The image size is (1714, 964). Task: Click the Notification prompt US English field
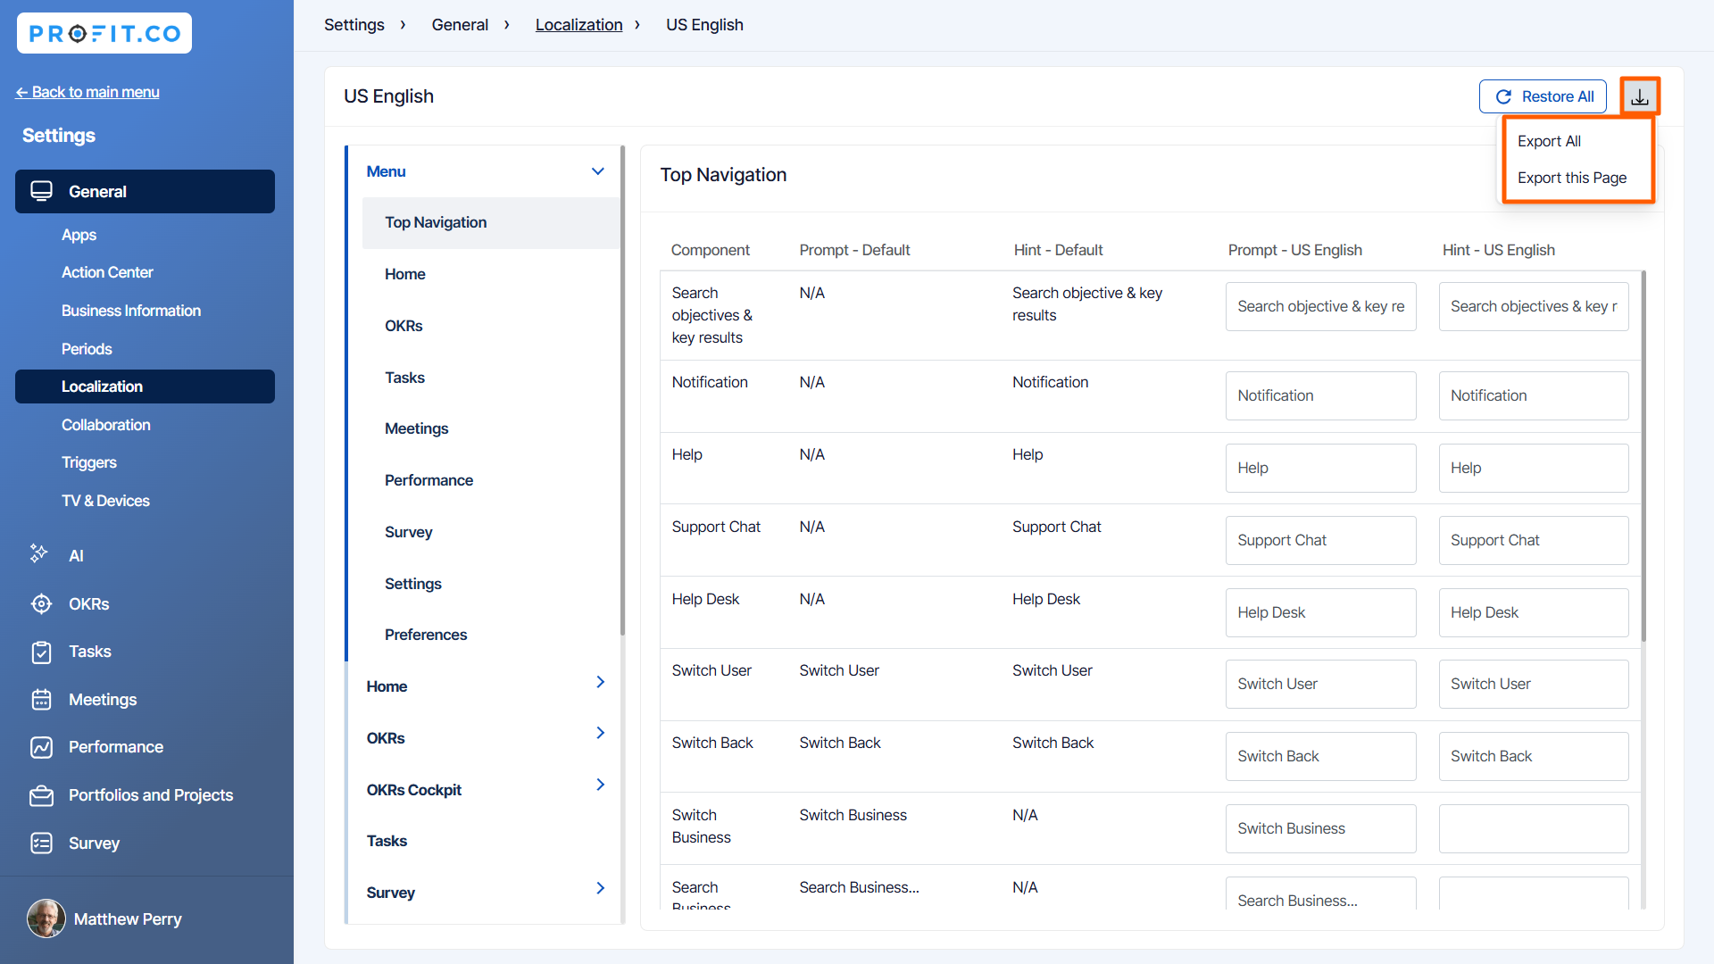[x=1320, y=395]
